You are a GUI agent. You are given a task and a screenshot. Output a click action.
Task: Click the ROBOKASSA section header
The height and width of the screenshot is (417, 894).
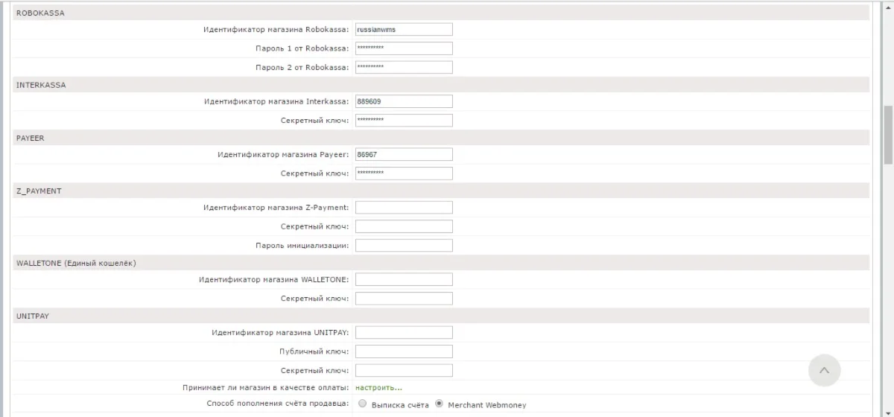click(x=441, y=13)
